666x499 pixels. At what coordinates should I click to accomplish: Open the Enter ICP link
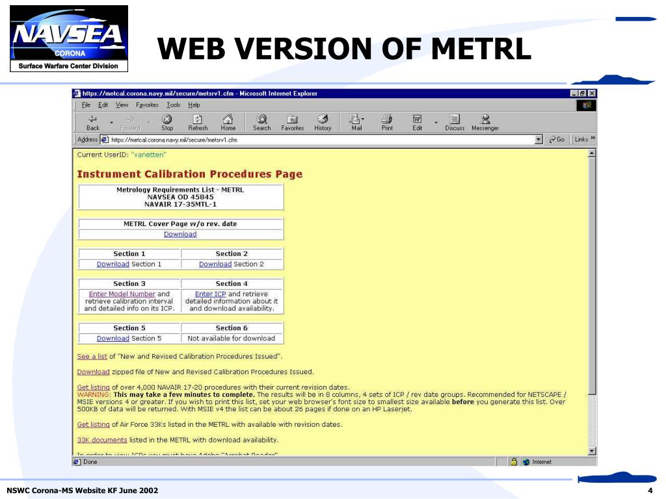pos(210,294)
